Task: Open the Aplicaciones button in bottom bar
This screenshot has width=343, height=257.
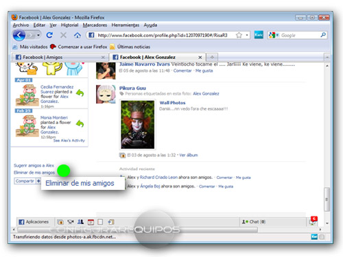Action: [x=34, y=221]
